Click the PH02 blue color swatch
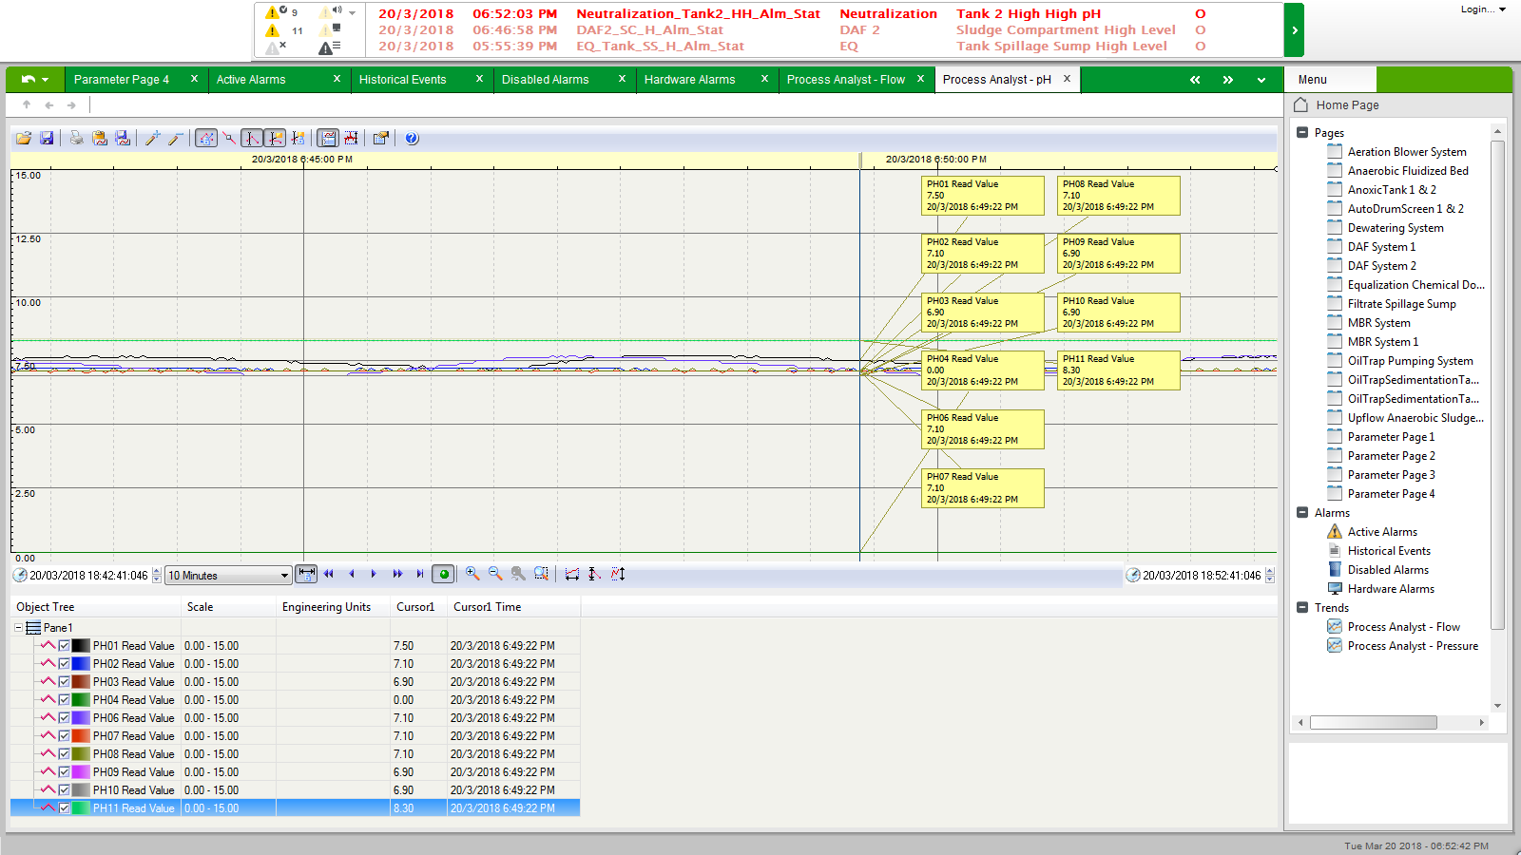Image resolution: width=1521 pixels, height=855 pixels. [x=81, y=664]
